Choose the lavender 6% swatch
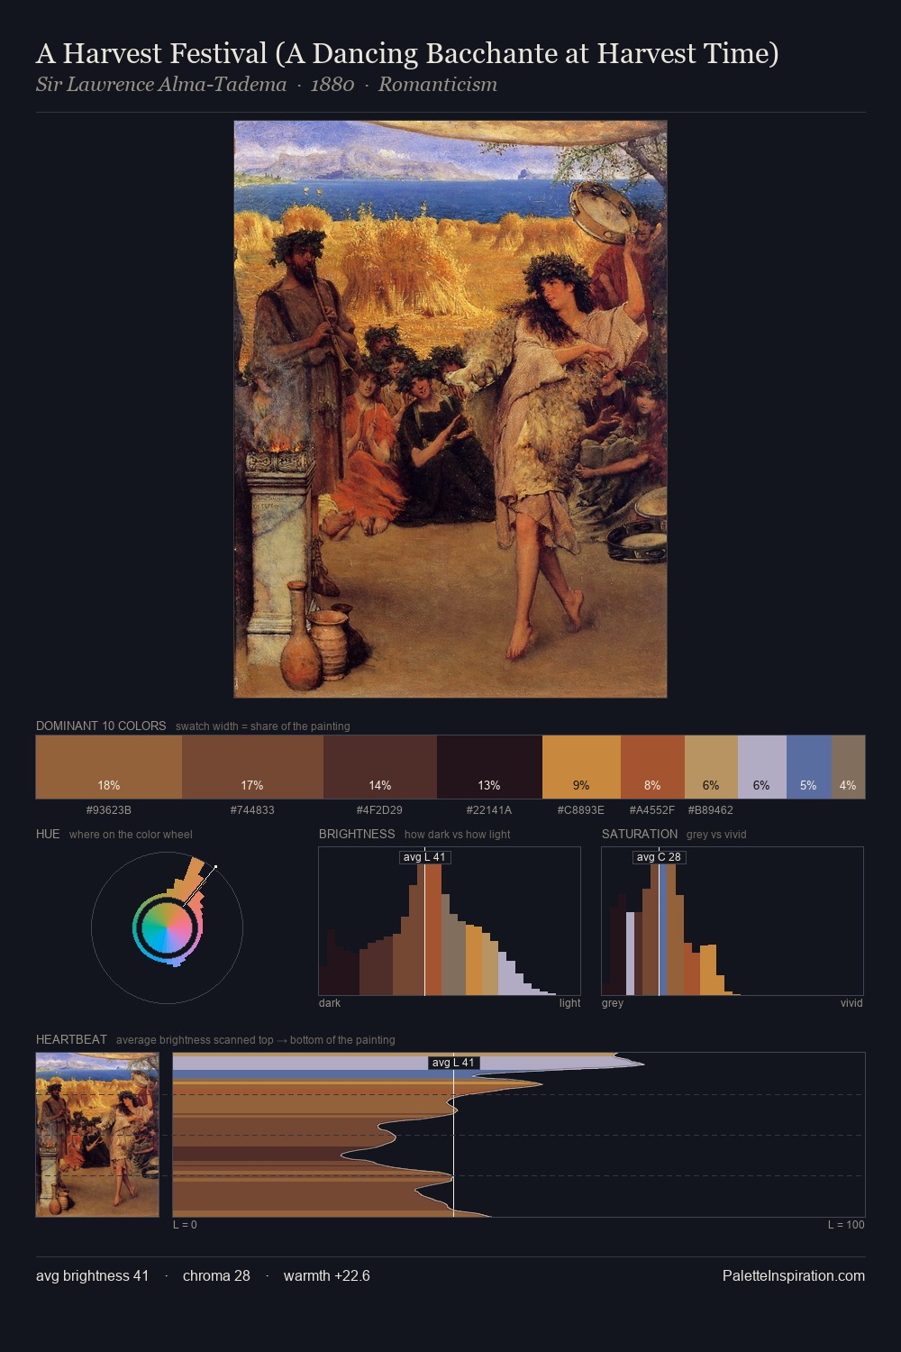This screenshot has height=1352, width=901. click(x=762, y=767)
